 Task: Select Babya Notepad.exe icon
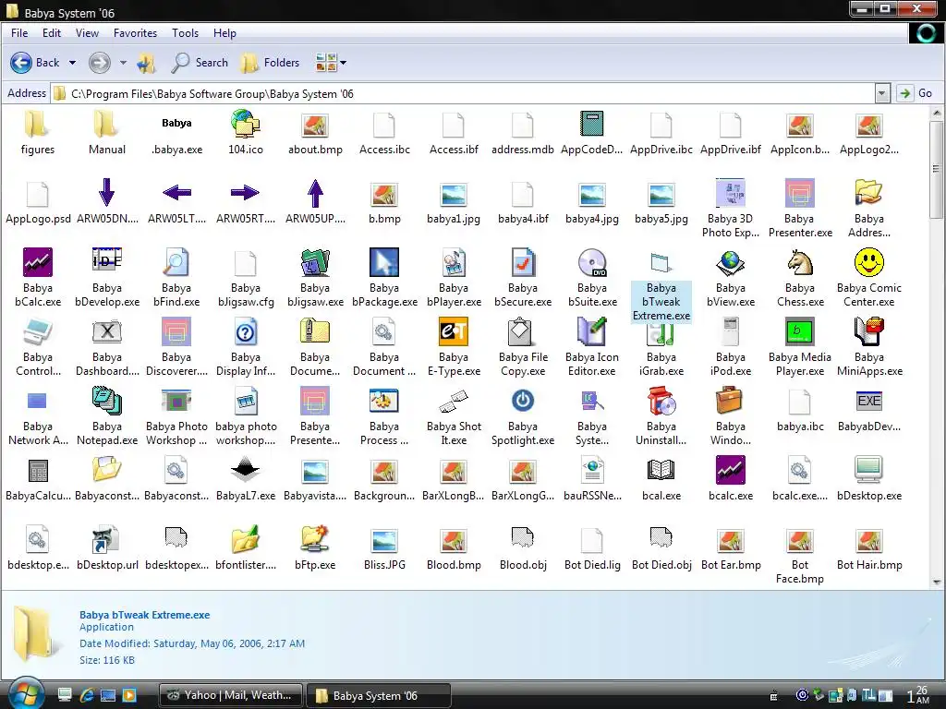107,401
